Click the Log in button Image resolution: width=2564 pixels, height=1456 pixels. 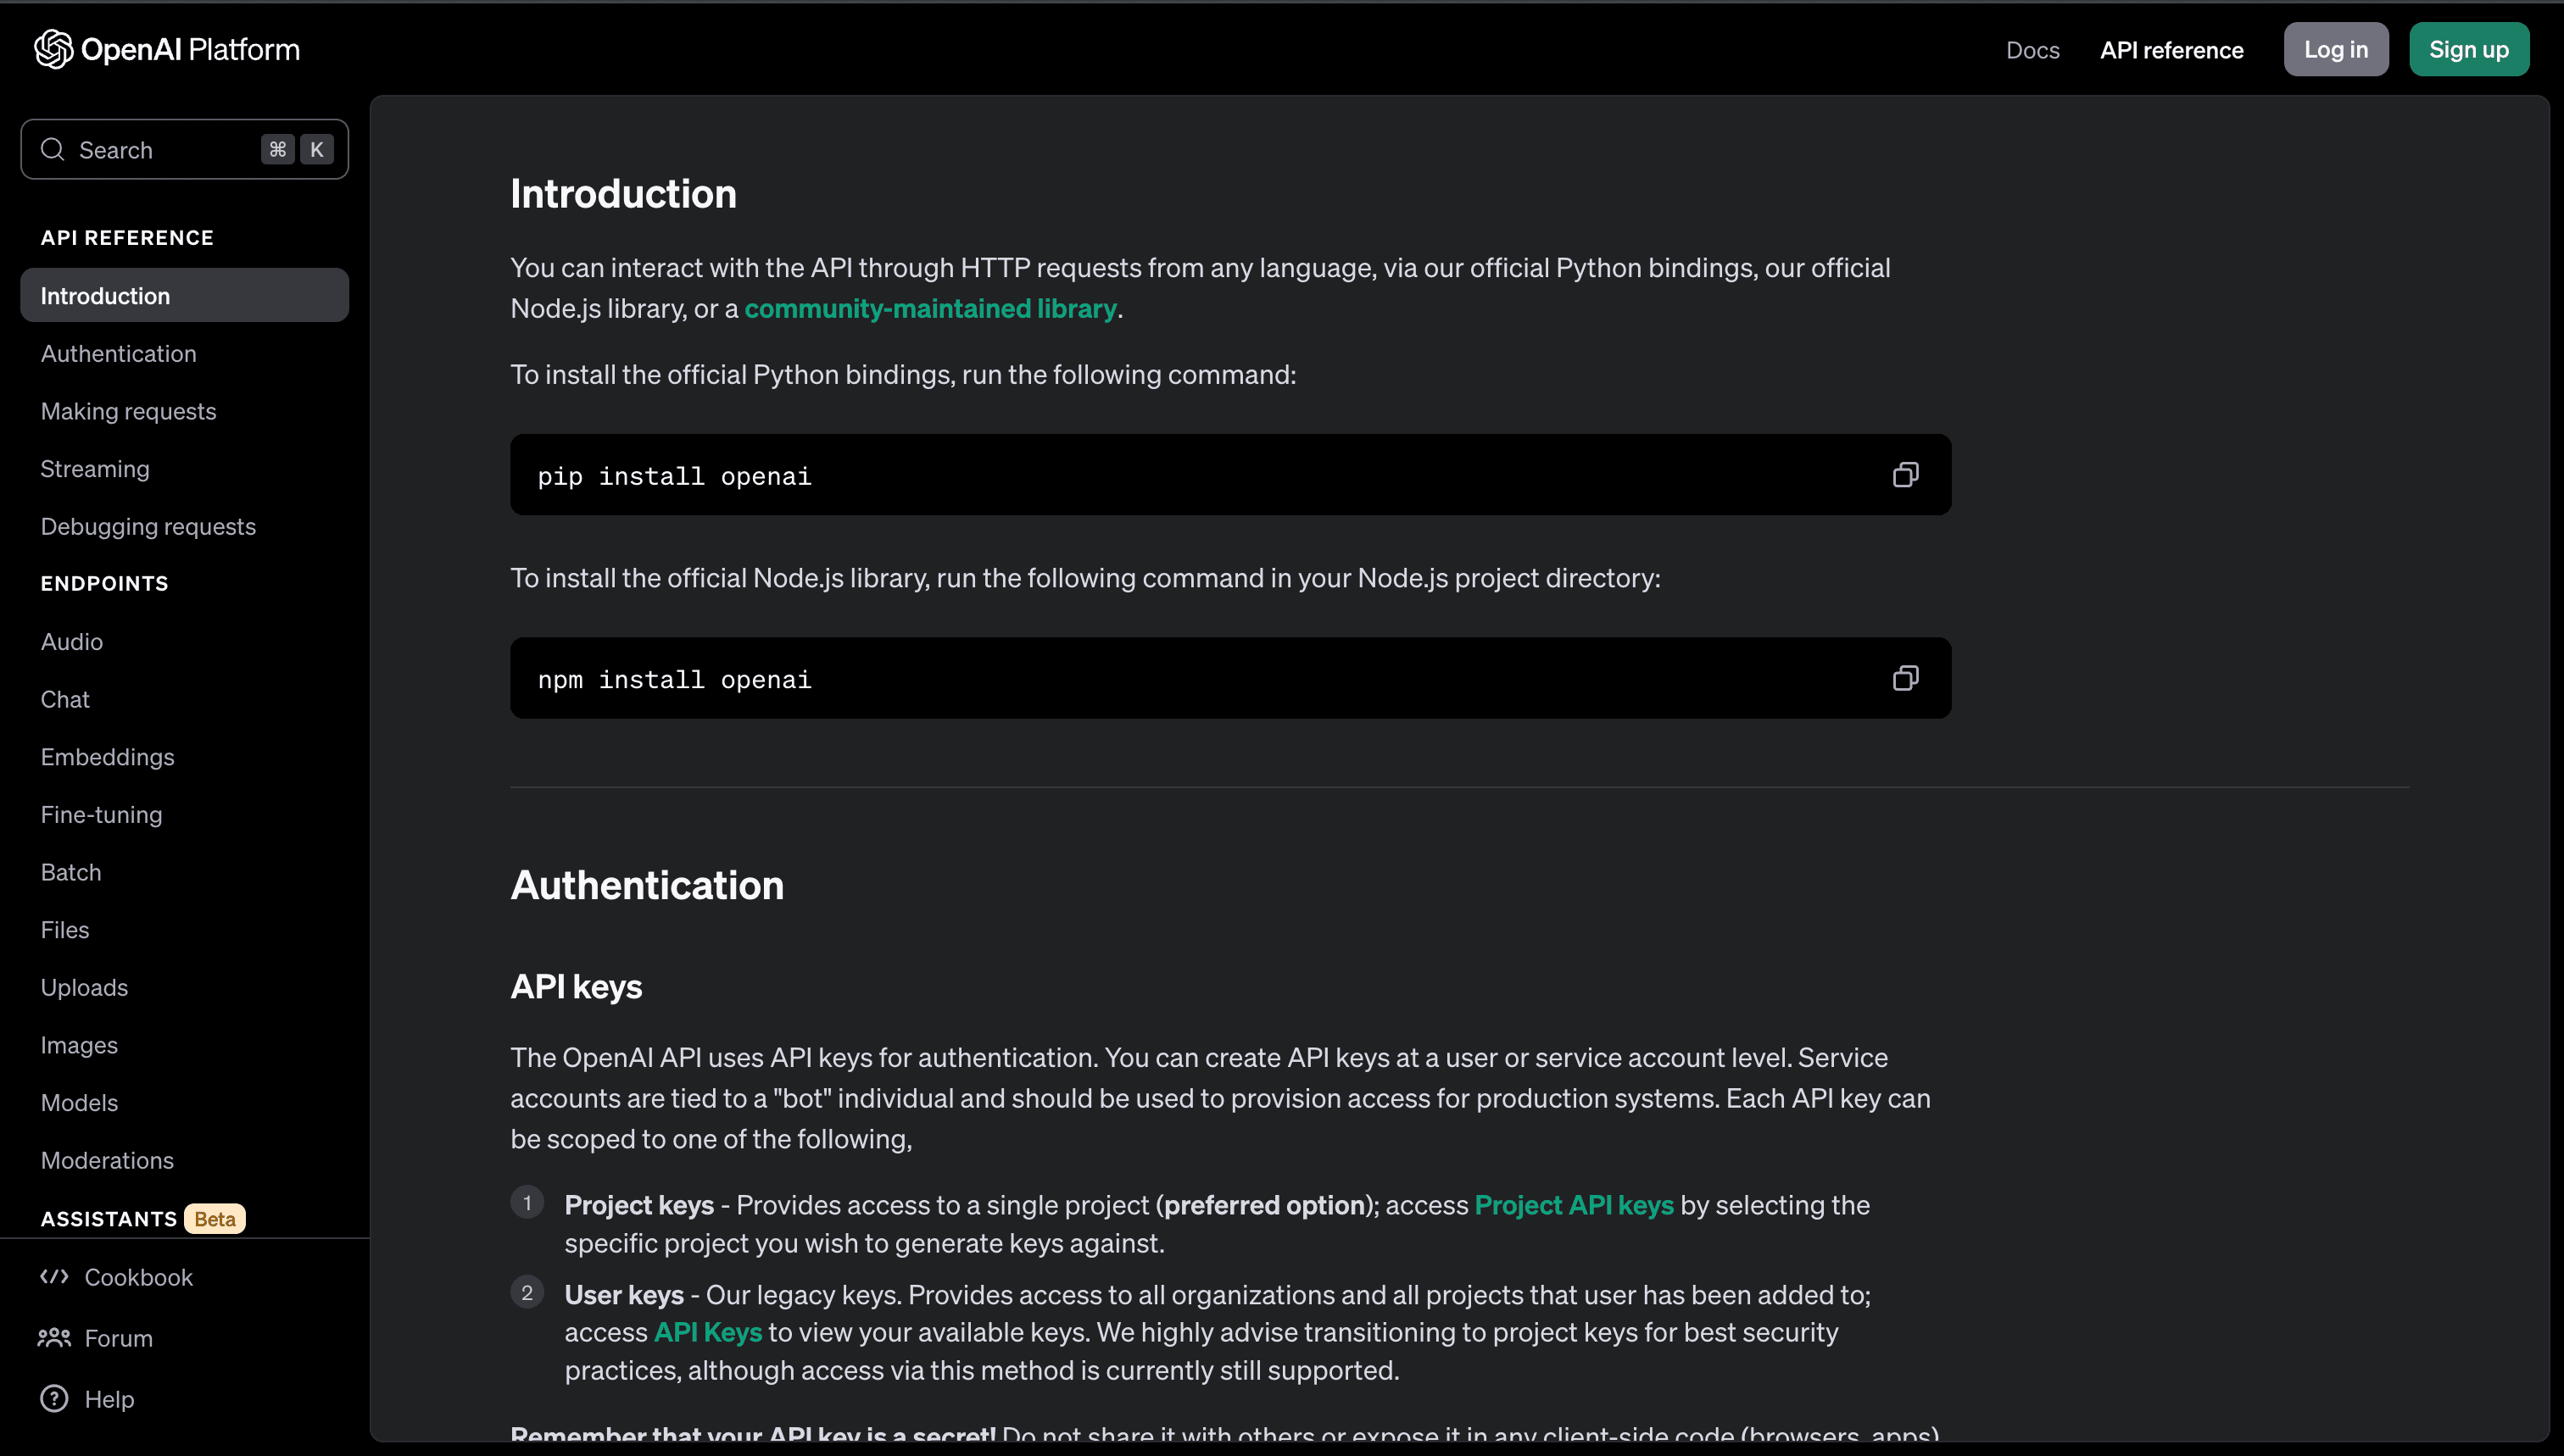[x=2335, y=47]
